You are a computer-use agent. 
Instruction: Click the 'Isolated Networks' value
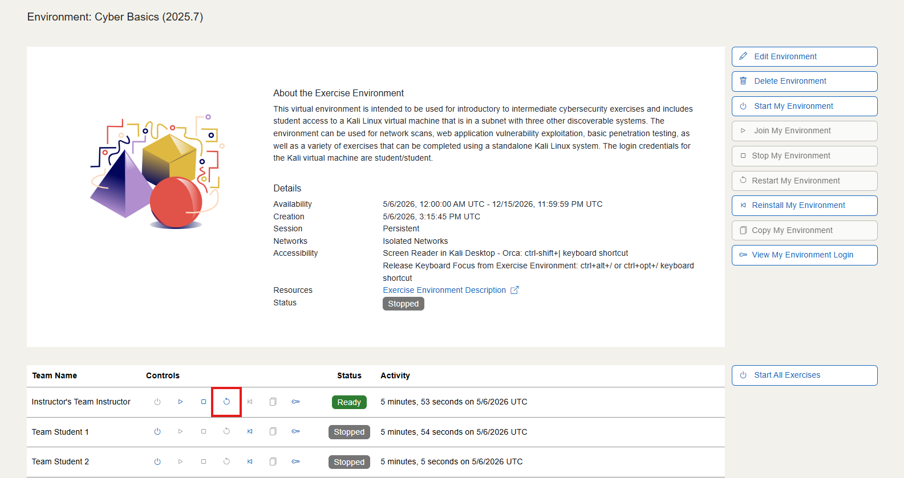pos(415,241)
